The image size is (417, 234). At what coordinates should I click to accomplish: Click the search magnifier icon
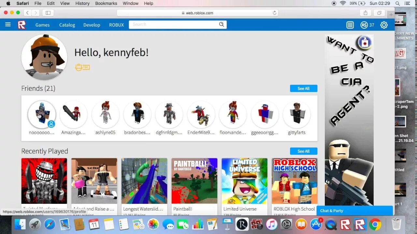click(222, 24)
